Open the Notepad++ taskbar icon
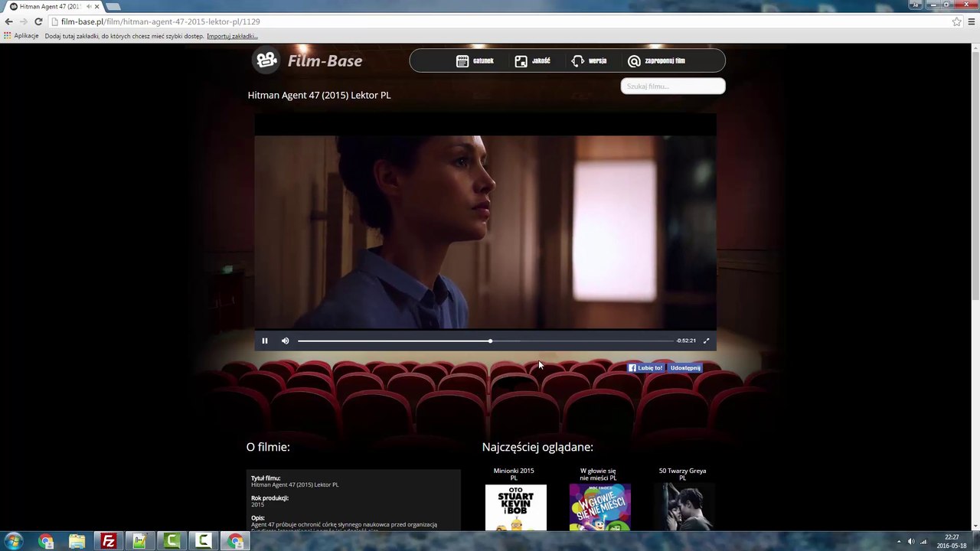The width and height of the screenshot is (980, 551). [x=140, y=541]
